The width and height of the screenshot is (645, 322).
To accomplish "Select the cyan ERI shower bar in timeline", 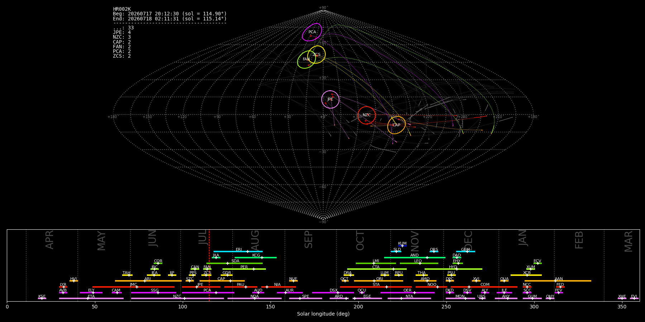I will pos(238,252).
